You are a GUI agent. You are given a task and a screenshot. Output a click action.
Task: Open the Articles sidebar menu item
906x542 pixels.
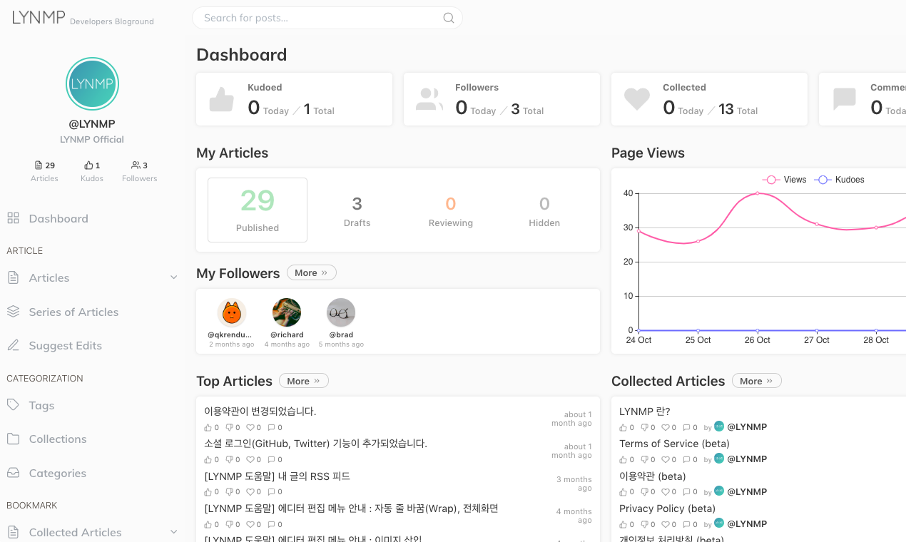[x=92, y=277]
